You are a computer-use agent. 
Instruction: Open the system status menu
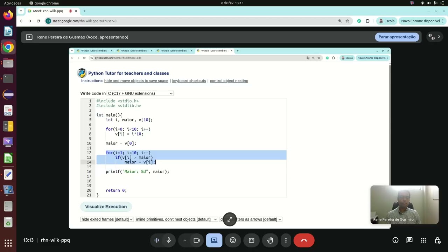[x=433, y=3]
